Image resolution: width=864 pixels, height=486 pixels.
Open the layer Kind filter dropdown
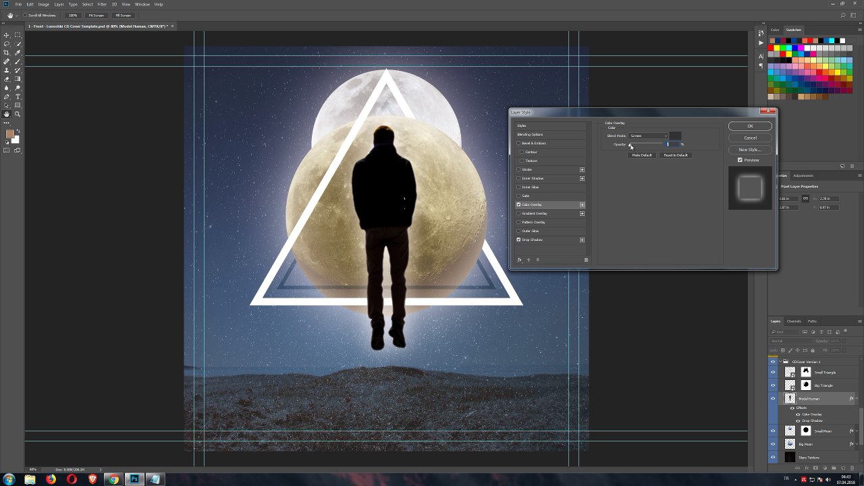coord(785,331)
